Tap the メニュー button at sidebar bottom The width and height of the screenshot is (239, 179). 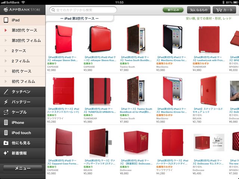click(x=22, y=168)
